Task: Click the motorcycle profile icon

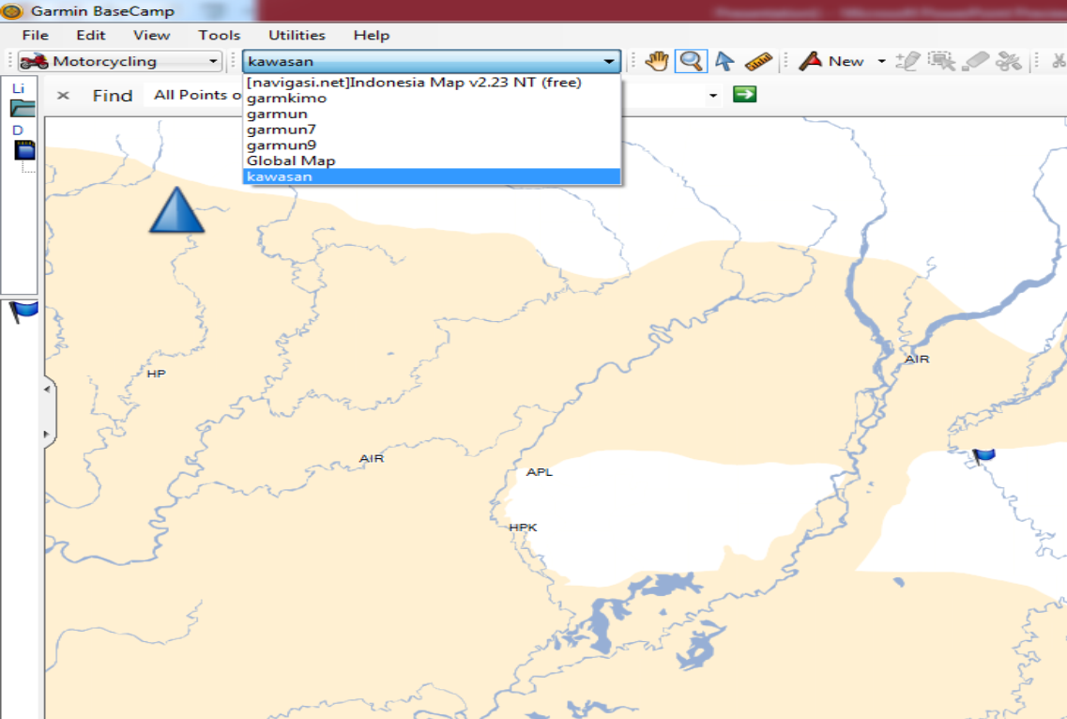Action: [34, 61]
